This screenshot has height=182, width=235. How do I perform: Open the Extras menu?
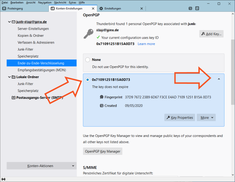[x=72, y=2]
